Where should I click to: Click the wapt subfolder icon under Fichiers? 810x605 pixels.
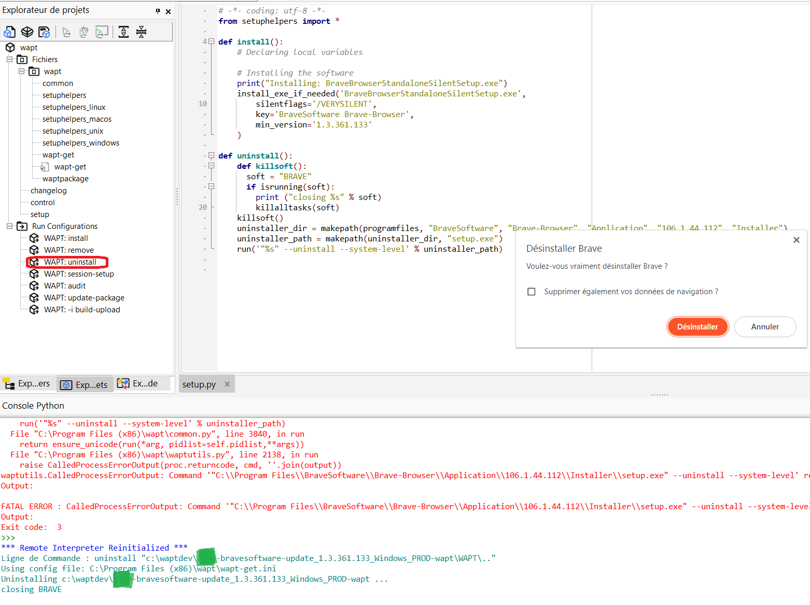pyautogui.click(x=34, y=71)
